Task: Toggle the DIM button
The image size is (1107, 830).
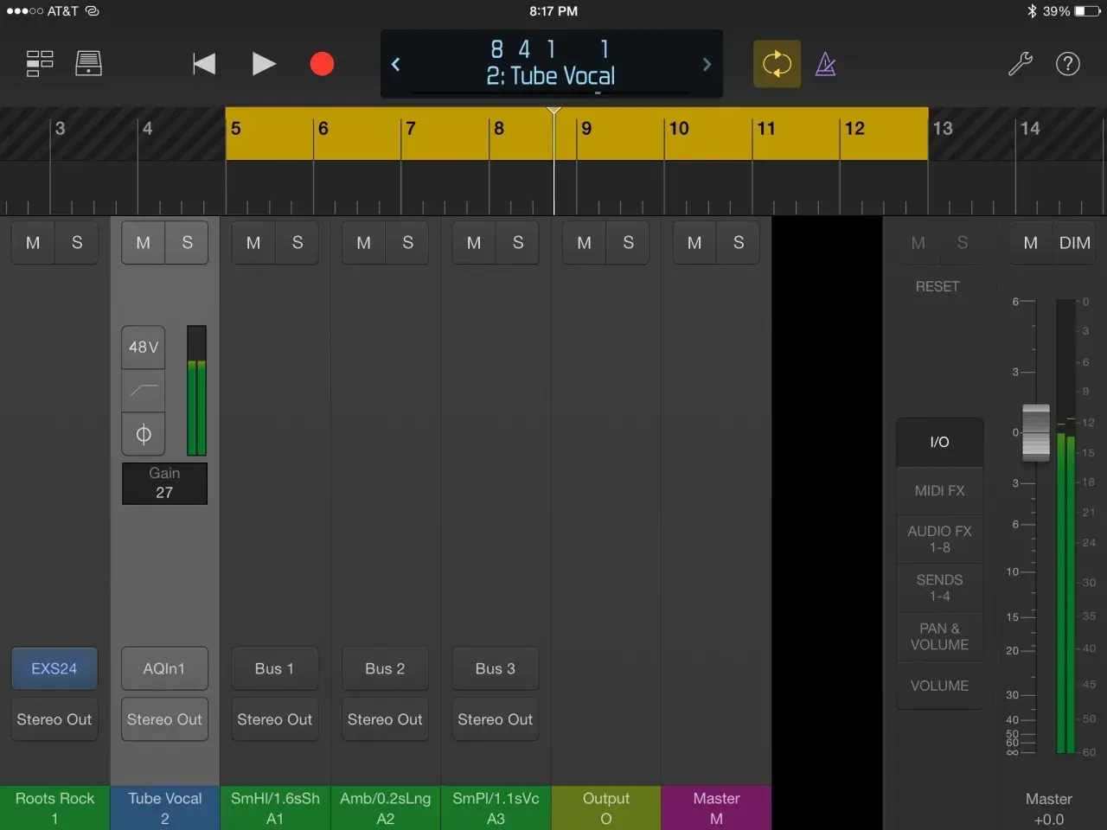Action: coord(1075,243)
